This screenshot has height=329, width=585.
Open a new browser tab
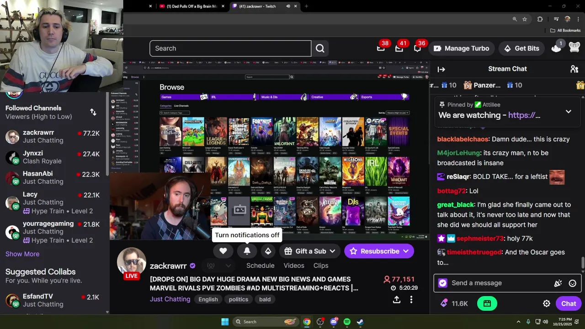coord(306,6)
